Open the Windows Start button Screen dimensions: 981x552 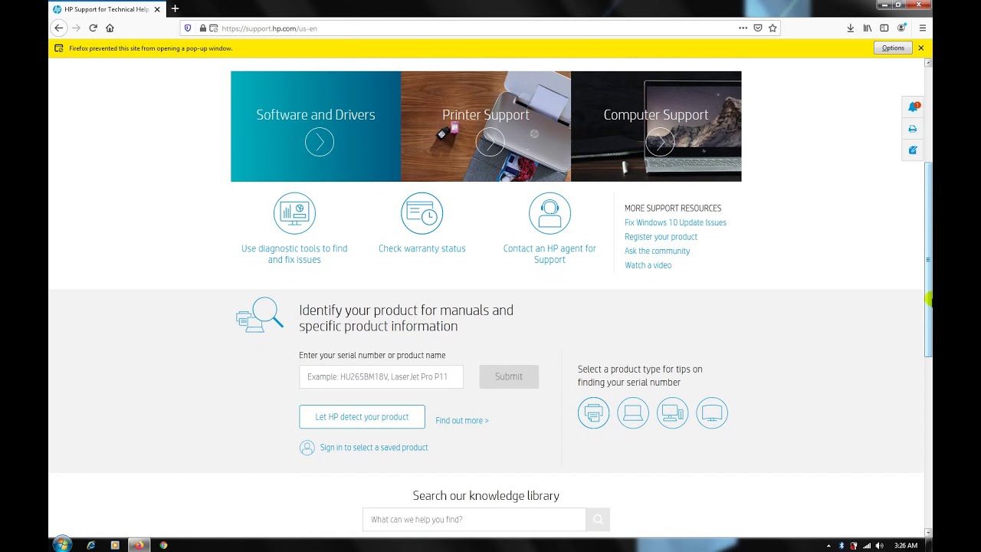tap(61, 545)
